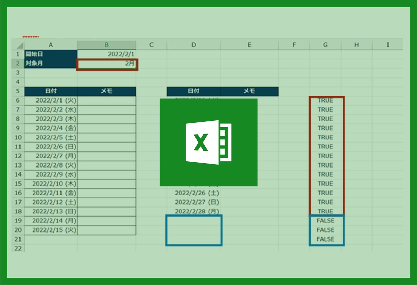The image size is (417, 285).
Task: Select row 1 header
Action: click(18, 54)
